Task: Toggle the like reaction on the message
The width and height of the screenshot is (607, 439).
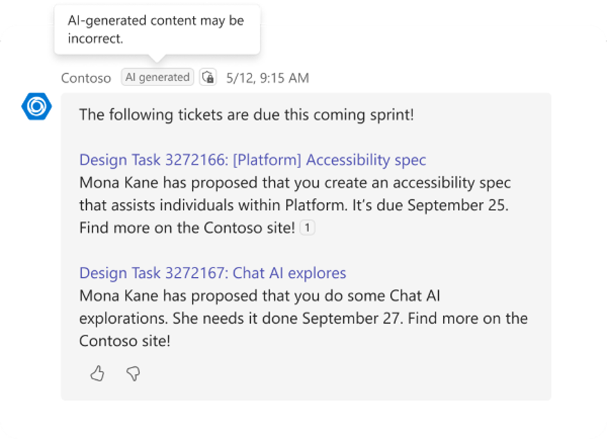Action: coord(97,374)
